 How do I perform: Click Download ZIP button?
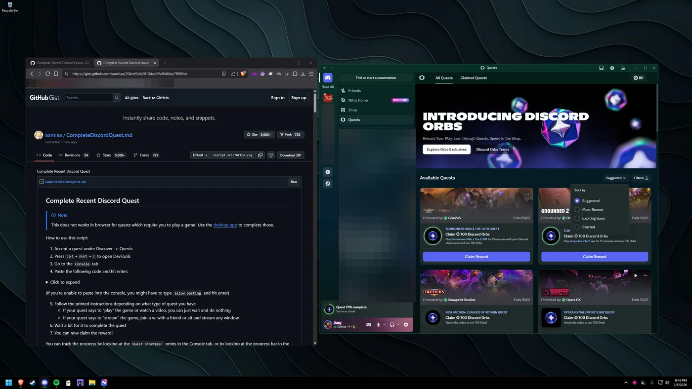point(290,155)
